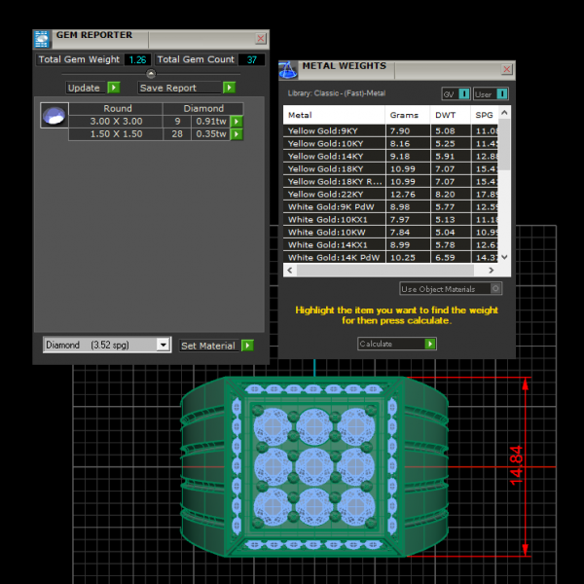Image resolution: width=584 pixels, height=584 pixels.
Task: Click green arrow for 0.35tw gem row
Action: (x=237, y=134)
